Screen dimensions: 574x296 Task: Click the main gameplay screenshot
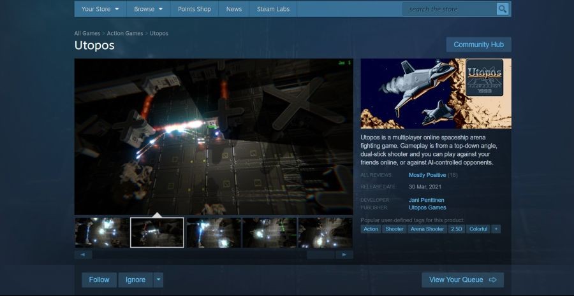pyautogui.click(x=214, y=137)
